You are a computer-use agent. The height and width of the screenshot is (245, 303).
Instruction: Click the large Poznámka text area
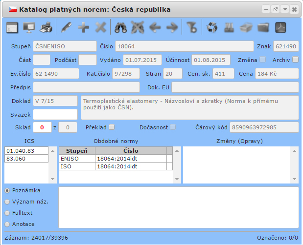point(179,207)
